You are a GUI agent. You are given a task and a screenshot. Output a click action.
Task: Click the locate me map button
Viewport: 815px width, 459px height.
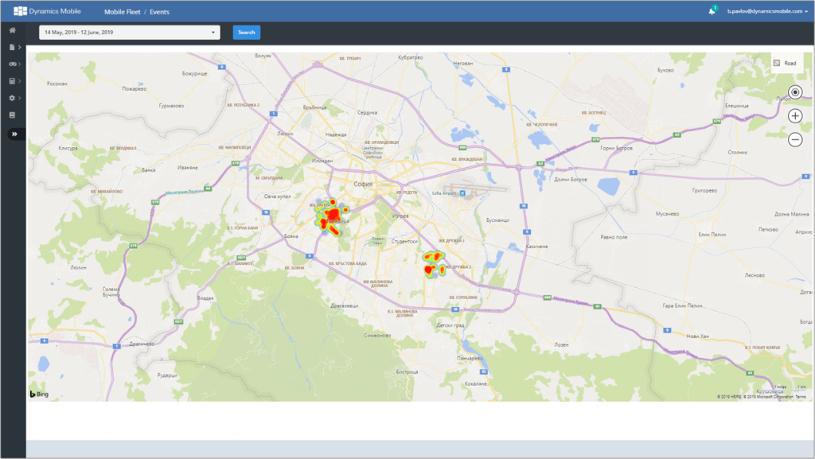tap(795, 92)
